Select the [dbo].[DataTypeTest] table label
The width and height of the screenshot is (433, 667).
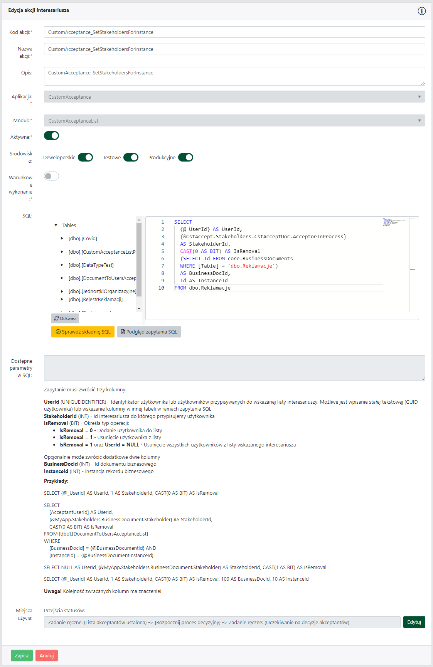point(91,265)
